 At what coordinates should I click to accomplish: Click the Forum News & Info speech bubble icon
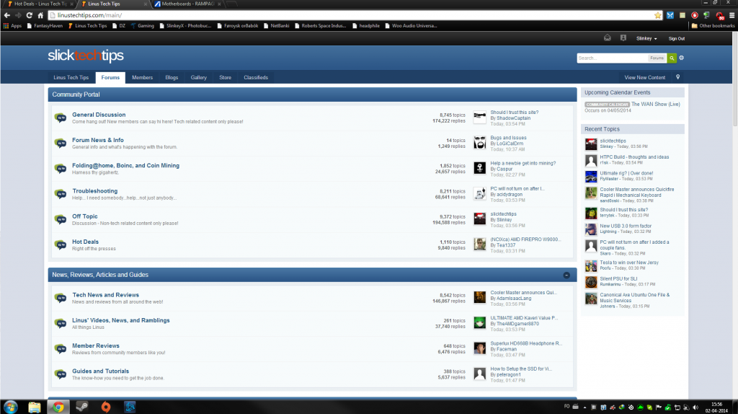[x=61, y=144]
